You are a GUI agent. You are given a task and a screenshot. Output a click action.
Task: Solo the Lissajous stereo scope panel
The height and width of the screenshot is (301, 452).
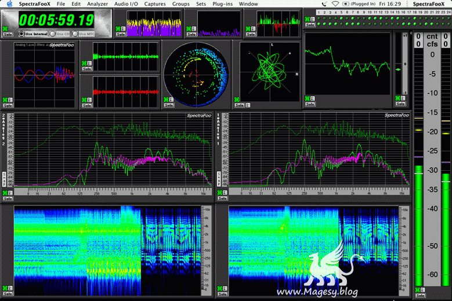(x=239, y=105)
